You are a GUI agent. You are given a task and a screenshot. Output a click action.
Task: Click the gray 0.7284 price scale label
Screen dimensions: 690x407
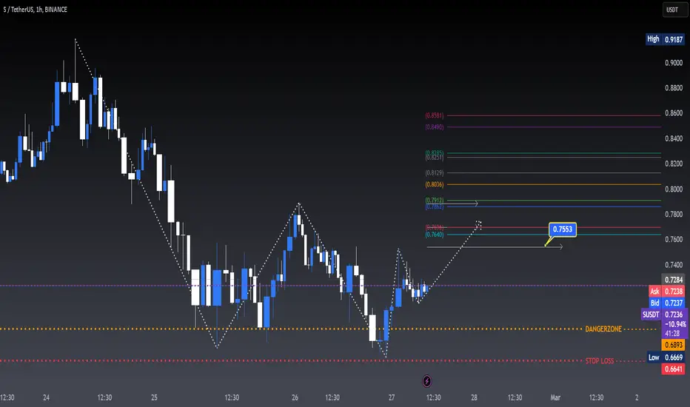[673, 280]
